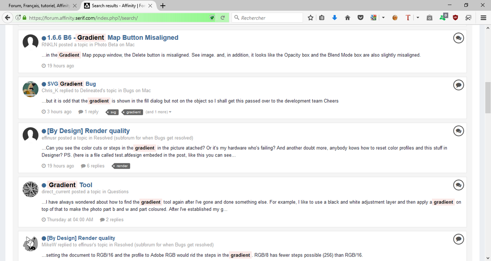
Task: Click MikeW's cartoon avatar thumbnail
Action: [x=31, y=243]
